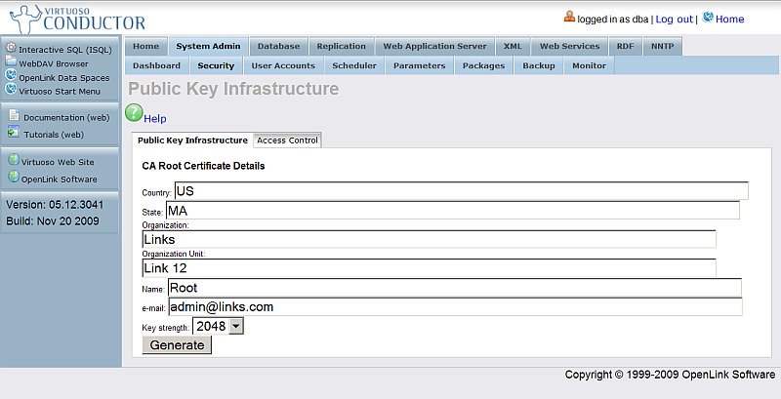Click the OpenLink Data Spaces globe icon
The width and height of the screenshot is (781, 399).
[x=12, y=75]
